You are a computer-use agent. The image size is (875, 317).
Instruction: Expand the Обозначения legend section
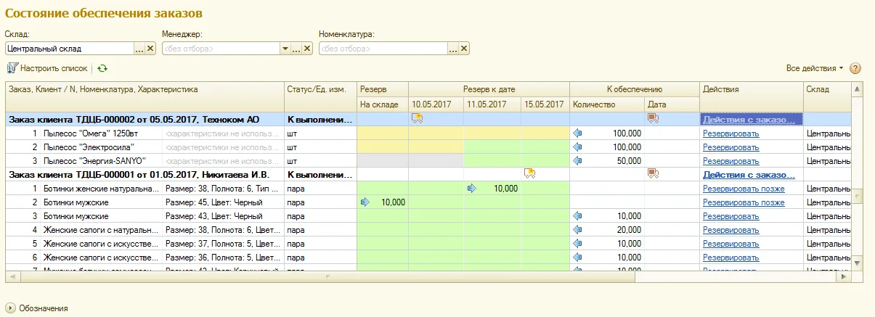tap(10, 308)
